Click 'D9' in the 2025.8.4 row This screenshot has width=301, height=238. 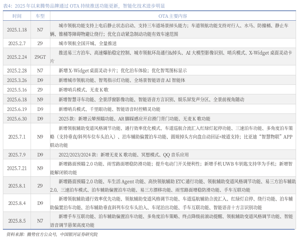tap(40, 203)
